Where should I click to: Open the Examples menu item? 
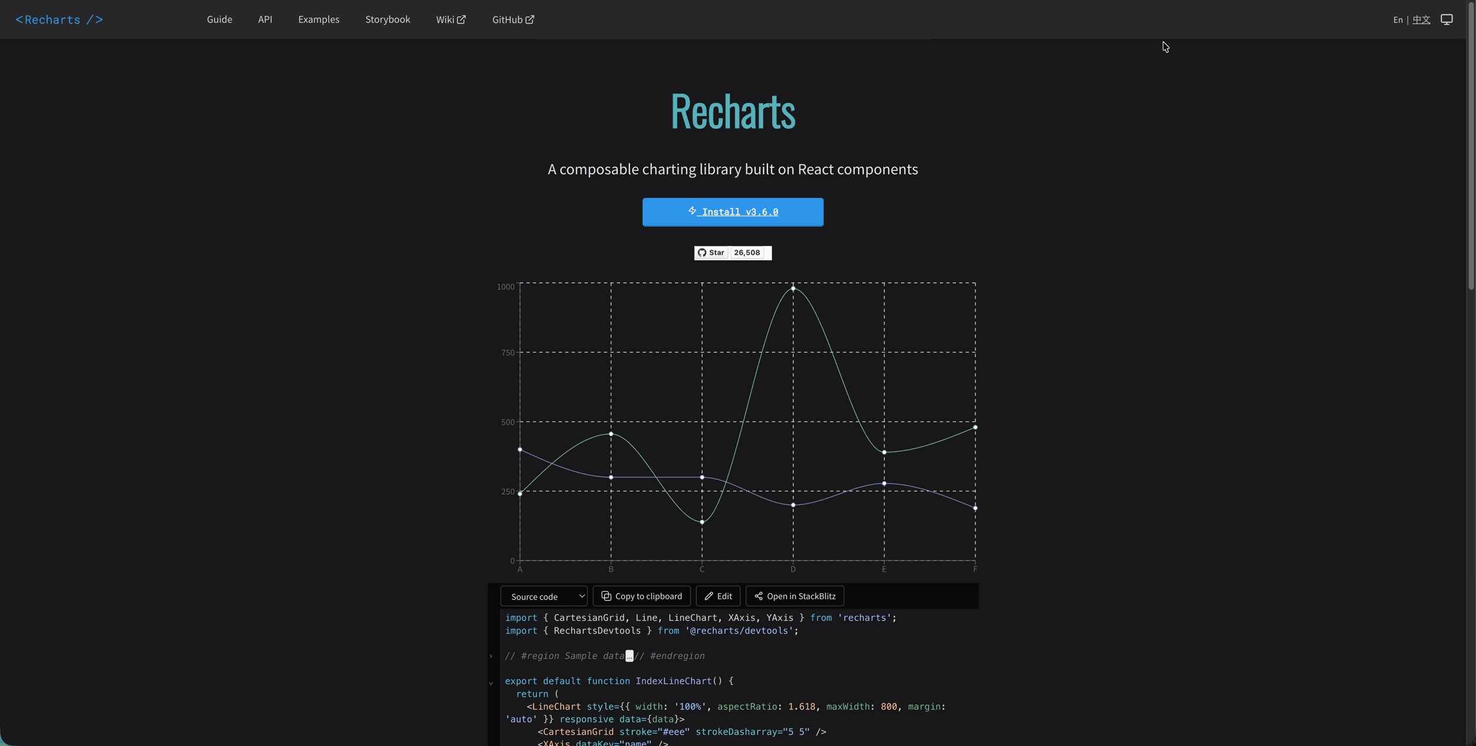pyautogui.click(x=318, y=19)
